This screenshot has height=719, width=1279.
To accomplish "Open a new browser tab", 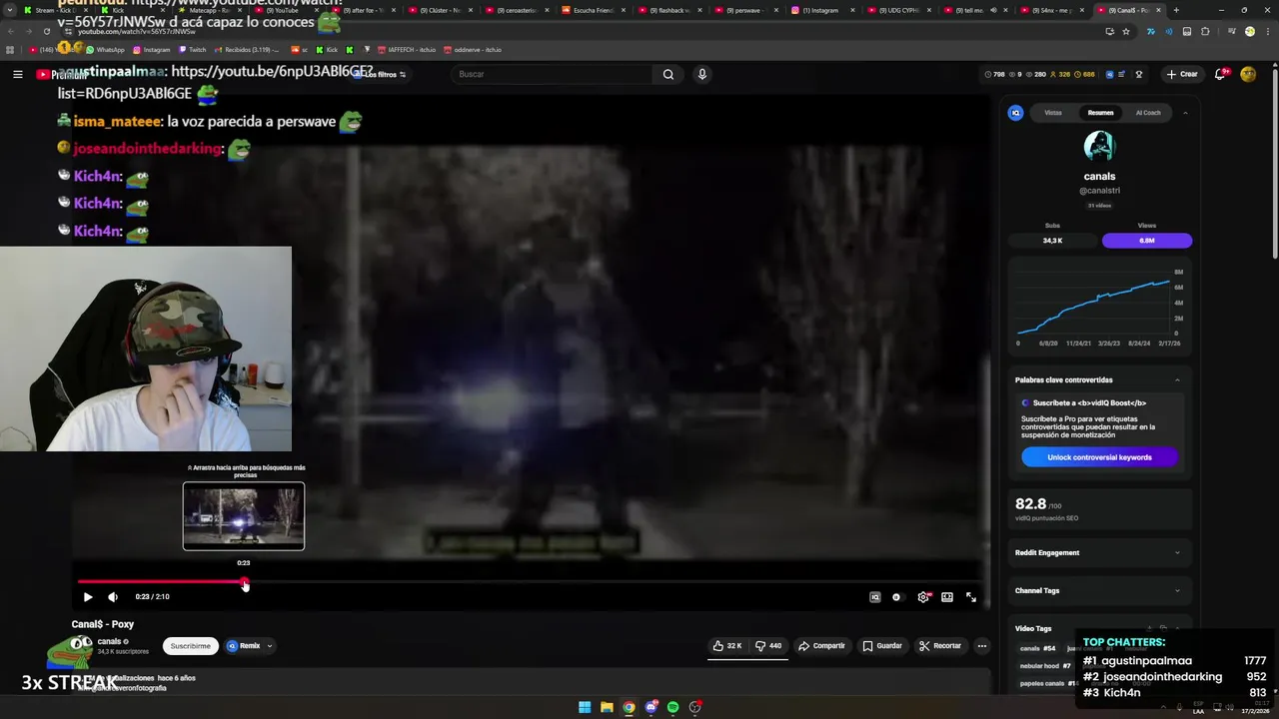I will tap(1176, 10).
